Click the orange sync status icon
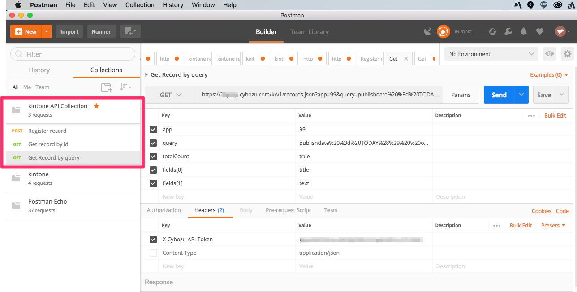The image size is (577, 292). tap(444, 31)
